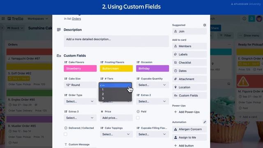
Task: Open the board Filter button
Action: (x=226, y=35)
